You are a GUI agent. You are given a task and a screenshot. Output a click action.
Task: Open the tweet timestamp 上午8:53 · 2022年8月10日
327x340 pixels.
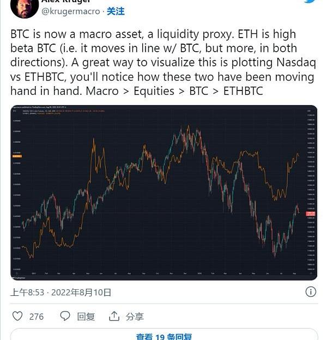[x=60, y=293]
